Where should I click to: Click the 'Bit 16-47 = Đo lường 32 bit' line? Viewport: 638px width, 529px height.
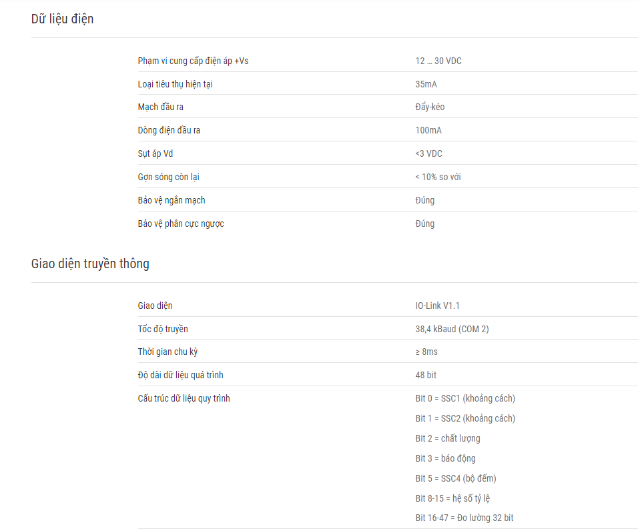(464, 518)
